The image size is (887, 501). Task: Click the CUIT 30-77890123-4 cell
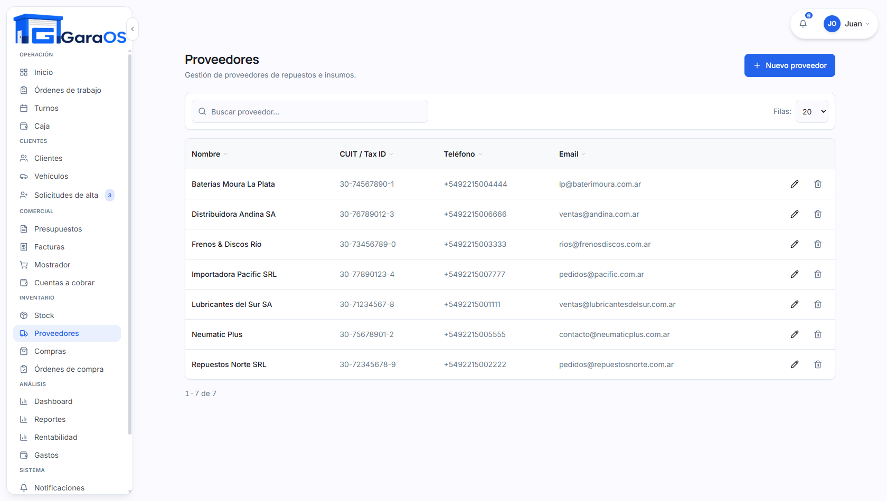pyautogui.click(x=367, y=274)
